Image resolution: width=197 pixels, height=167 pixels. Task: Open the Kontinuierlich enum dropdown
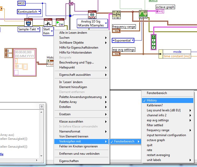(39, 11)
